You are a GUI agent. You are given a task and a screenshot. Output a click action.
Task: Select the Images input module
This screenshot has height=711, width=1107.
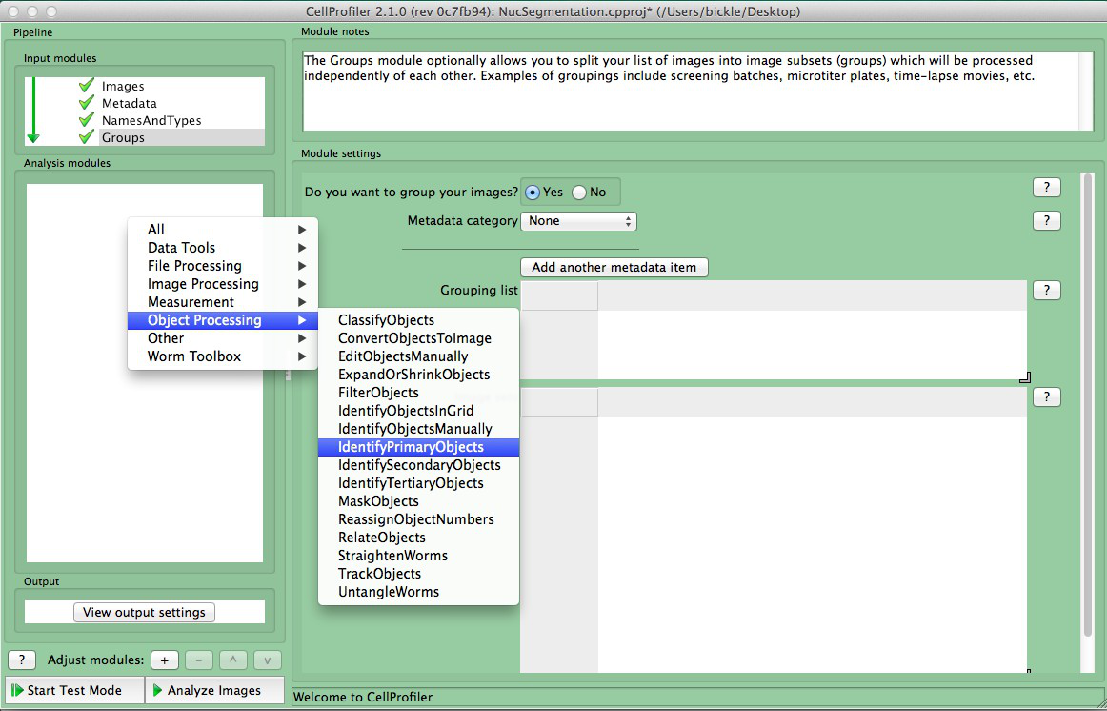(x=123, y=86)
